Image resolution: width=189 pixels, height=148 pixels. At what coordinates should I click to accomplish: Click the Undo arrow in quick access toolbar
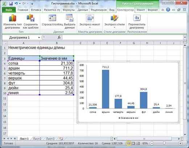pos(16,4)
